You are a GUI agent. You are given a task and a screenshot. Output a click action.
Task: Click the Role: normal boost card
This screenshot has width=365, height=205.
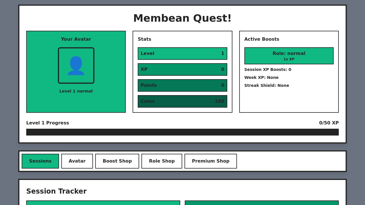click(289, 56)
